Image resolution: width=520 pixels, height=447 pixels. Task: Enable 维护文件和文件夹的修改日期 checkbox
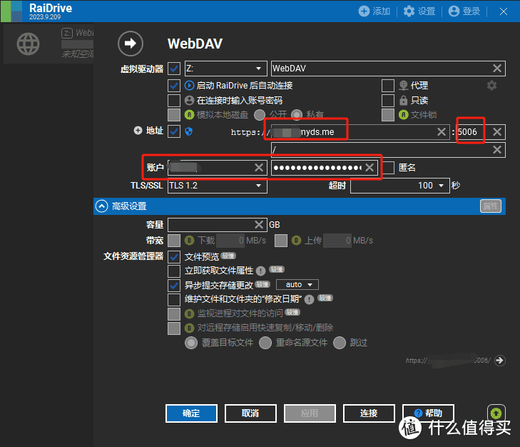(x=174, y=300)
